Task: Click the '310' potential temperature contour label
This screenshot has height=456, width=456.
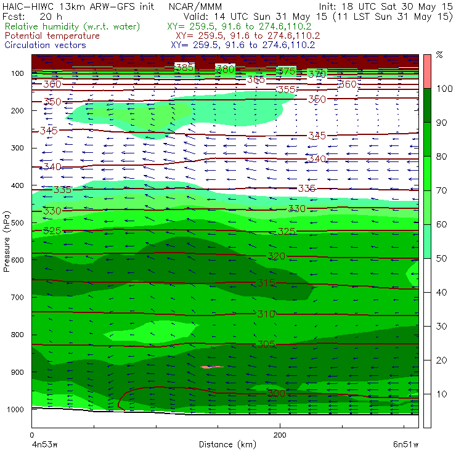Action: 266,314
